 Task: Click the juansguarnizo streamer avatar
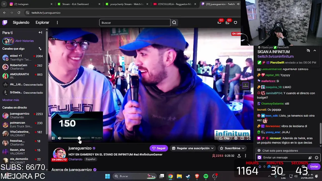[x=59, y=154]
